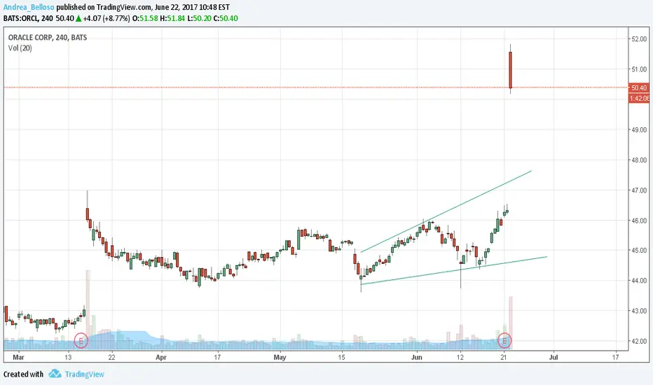653x385 pixels.
Task: Click the green up-arrow change indicator
Action: (78, 18)
